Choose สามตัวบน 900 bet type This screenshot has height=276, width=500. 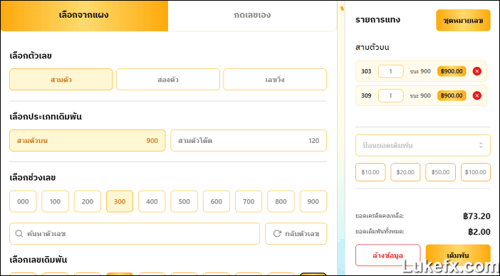[x=88, y=140]
